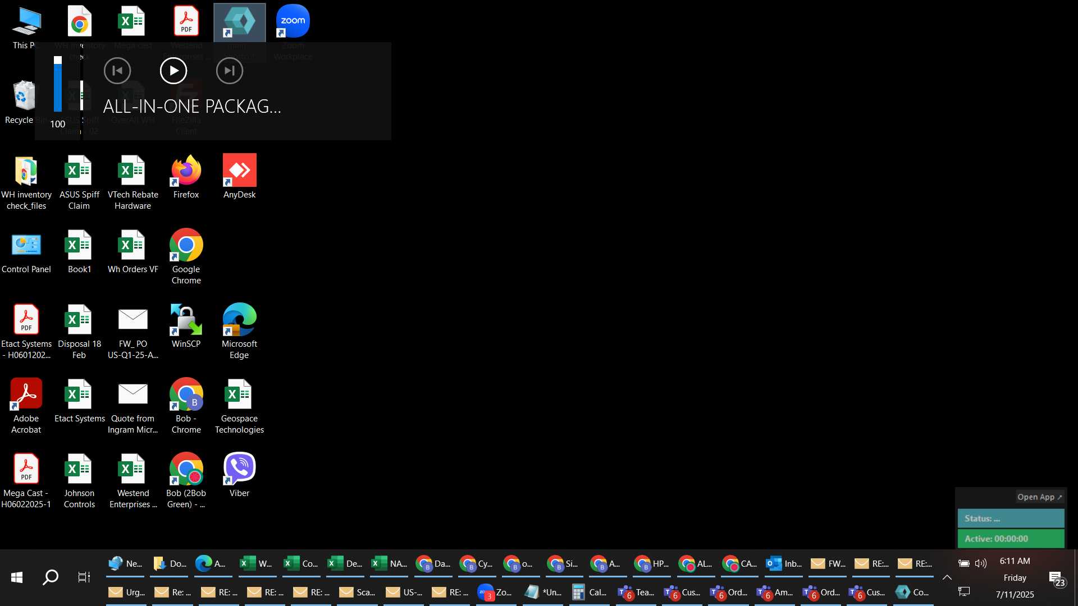This screenshot has height=606, width=1078.
Task: Select the Etact Systems - H0601202... PDF
Action: (26, 332)
